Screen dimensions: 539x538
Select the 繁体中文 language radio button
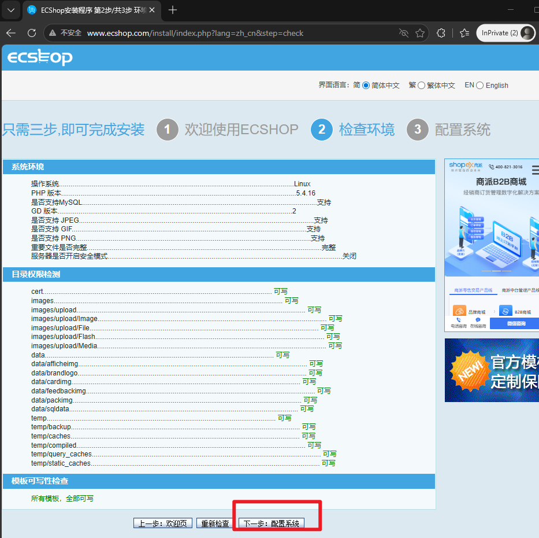(x=422, y=86)
